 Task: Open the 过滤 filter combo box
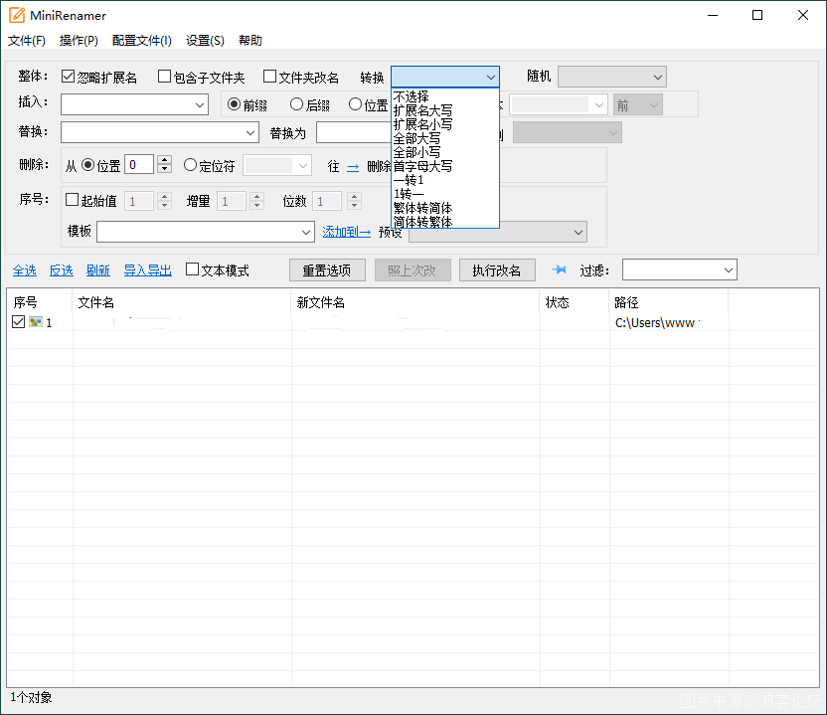pos(679,269)
